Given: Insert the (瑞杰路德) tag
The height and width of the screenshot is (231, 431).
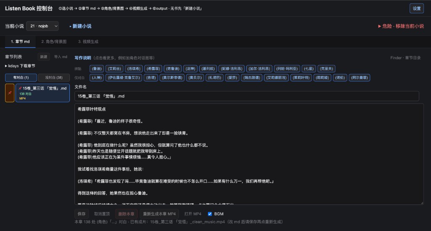Looking at the screenshot, I should [252, 78].
